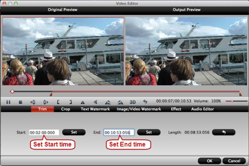Viewport: 249px width, 166px height.
Task: Switch to the Crop tab
Action: tap(66, 109)
